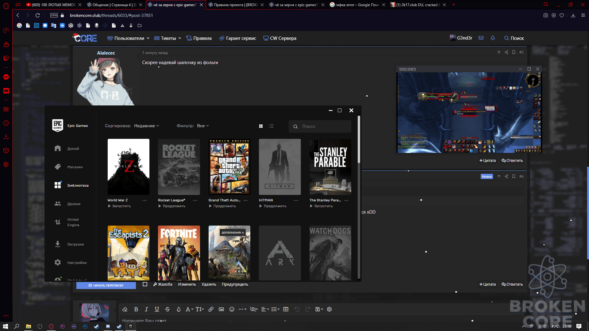The width and height of the screenshot is (589, 331).
Task: Clear formatting with eraser icon
Action: pyautogui.click(x=125, y=309)
